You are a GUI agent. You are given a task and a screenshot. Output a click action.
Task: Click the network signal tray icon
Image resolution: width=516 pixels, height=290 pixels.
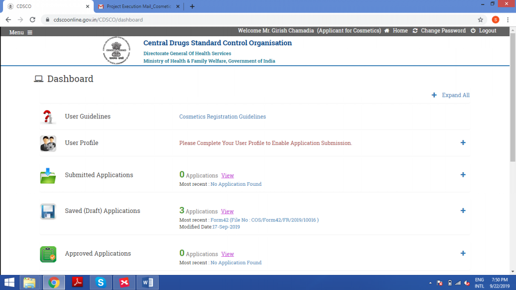click(458, 283)
